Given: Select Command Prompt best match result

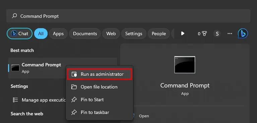Looking at the screenshot, I should click(x=62, y=68).
